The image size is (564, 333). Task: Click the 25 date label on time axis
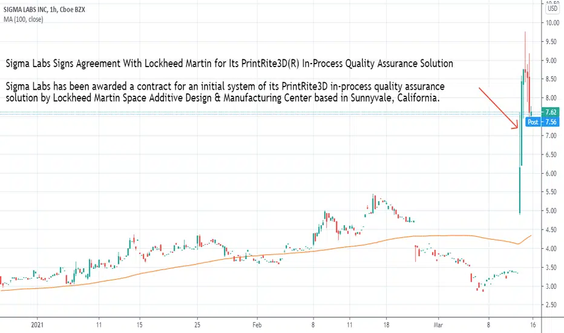point(197,325)
